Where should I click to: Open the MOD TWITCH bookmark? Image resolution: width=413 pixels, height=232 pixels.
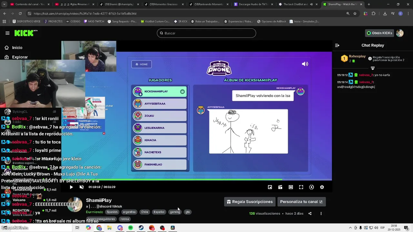tap(94, 22)
